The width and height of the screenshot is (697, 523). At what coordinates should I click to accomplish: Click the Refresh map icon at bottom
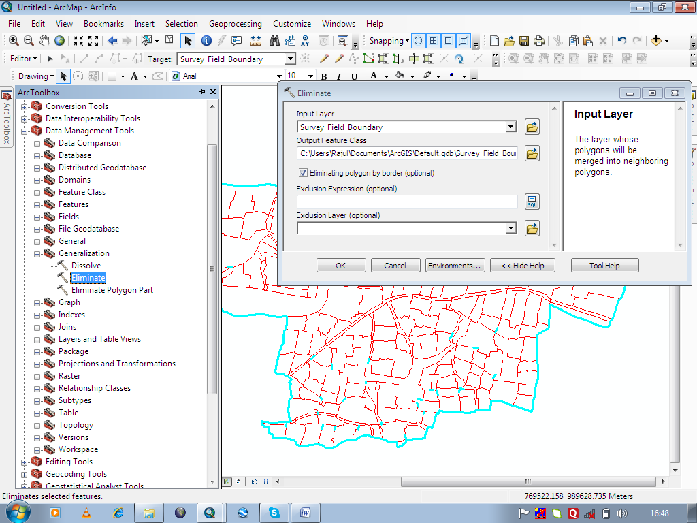click(x=255, y=481)
